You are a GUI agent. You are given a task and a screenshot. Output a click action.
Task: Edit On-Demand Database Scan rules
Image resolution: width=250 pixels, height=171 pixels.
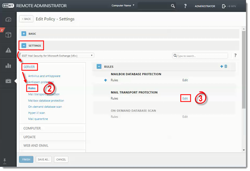pos(185,117)
